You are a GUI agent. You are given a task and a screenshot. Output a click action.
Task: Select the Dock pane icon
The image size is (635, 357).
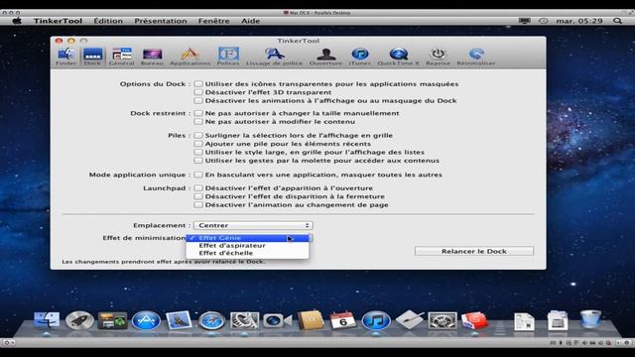click(x=92, y=57)
